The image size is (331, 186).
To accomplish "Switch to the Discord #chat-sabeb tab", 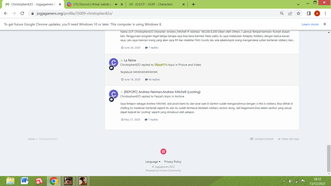I will point(95,4).
